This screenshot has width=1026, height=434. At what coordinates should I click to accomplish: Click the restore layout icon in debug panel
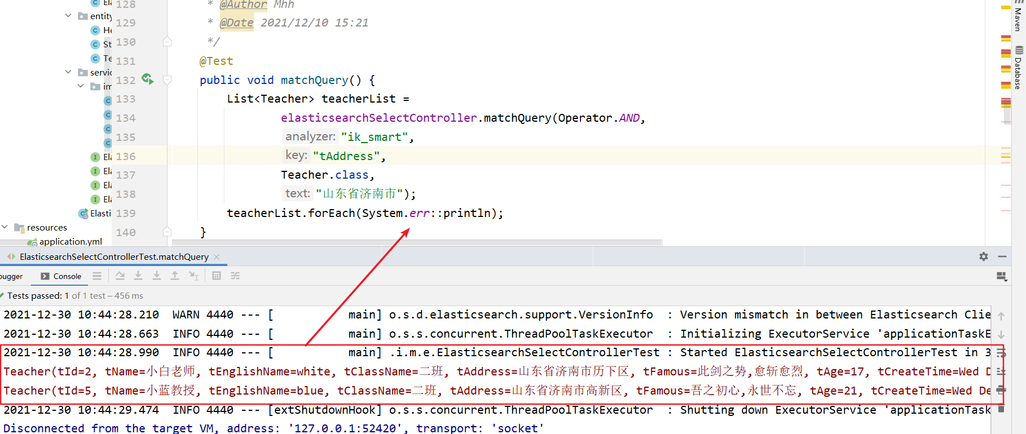point(1002,276)
